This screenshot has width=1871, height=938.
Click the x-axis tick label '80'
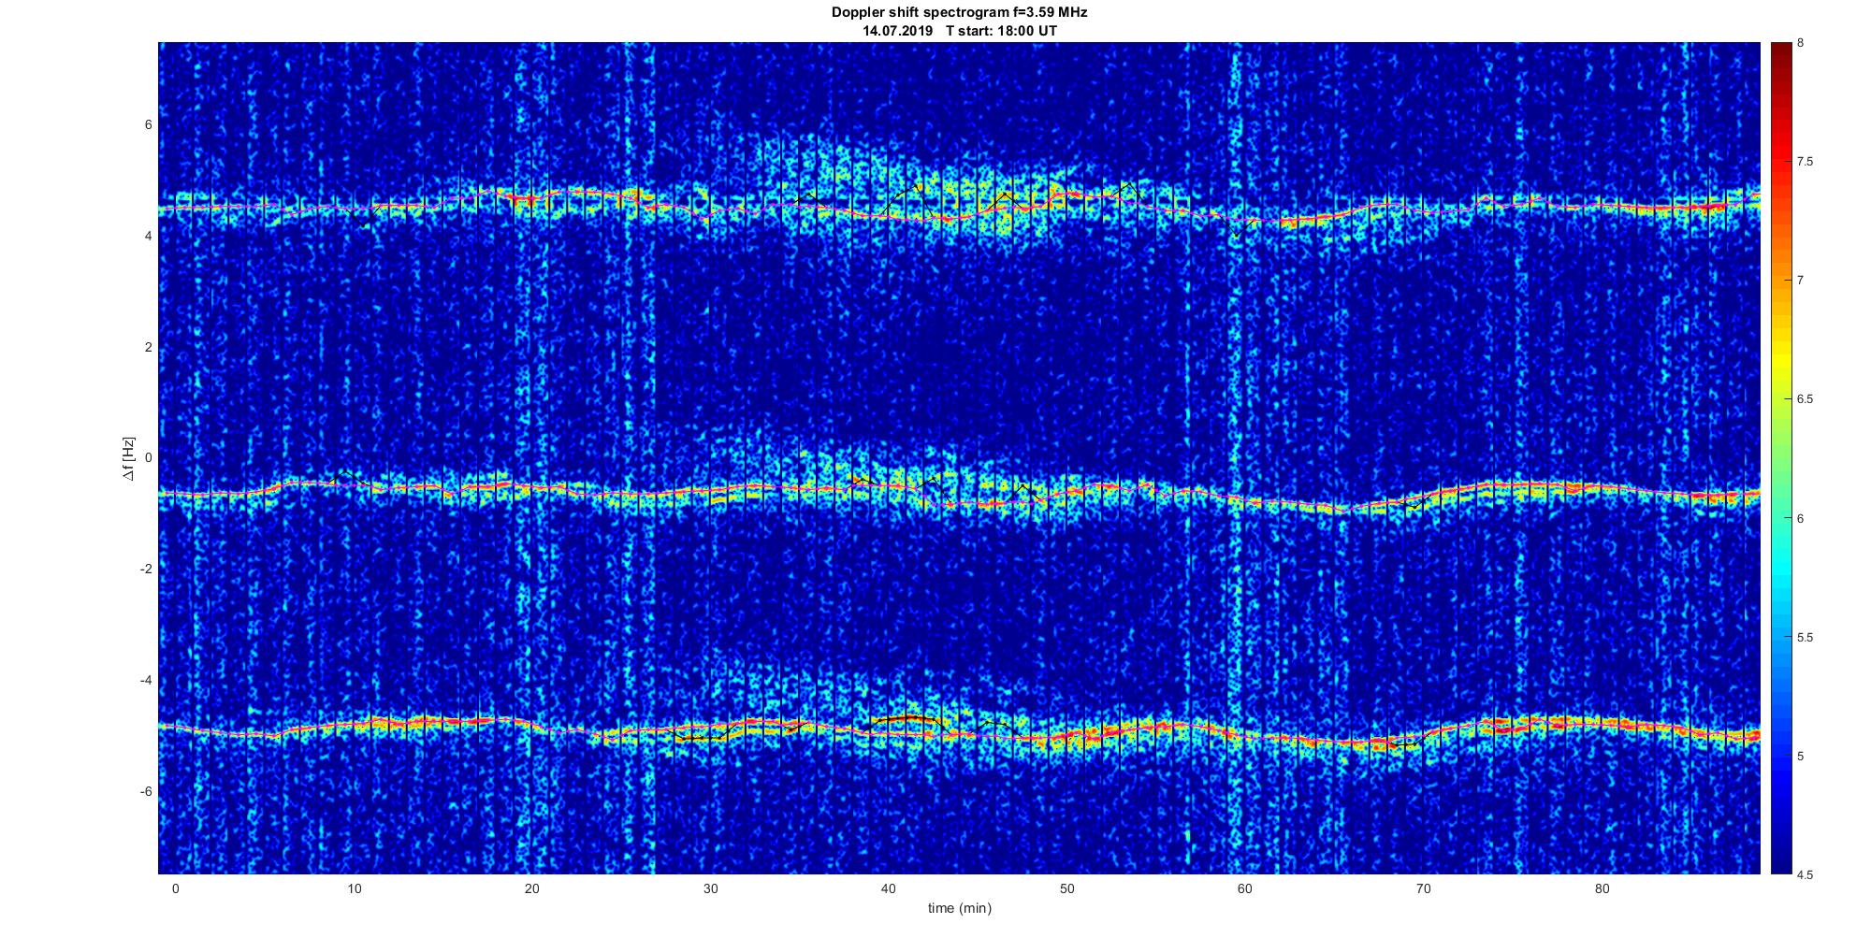pyautogui.click(x=1603, y=888)
